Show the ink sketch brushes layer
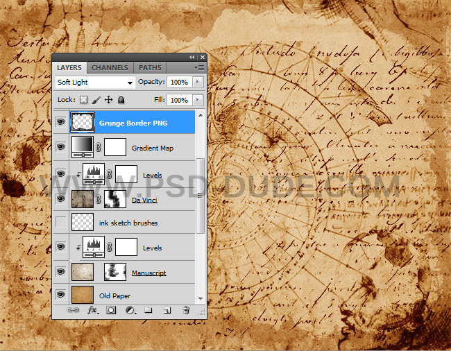This screenshot has height=351, width=451. (61, 223)
